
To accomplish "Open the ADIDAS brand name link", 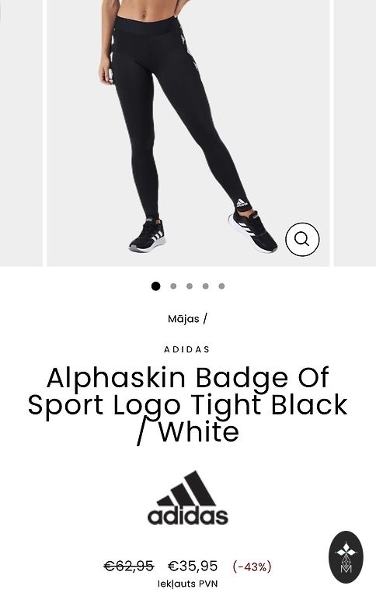I will pyautogui.click(x=187, y=349).
